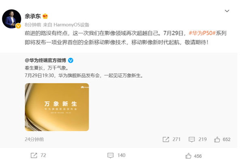Click the crown membership badge
This screenshot has height=164, width=246.
[x=45, y=16]
